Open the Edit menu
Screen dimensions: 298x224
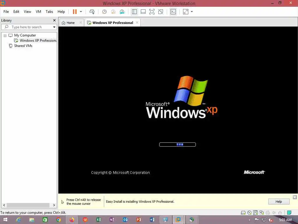coord(16,12)
